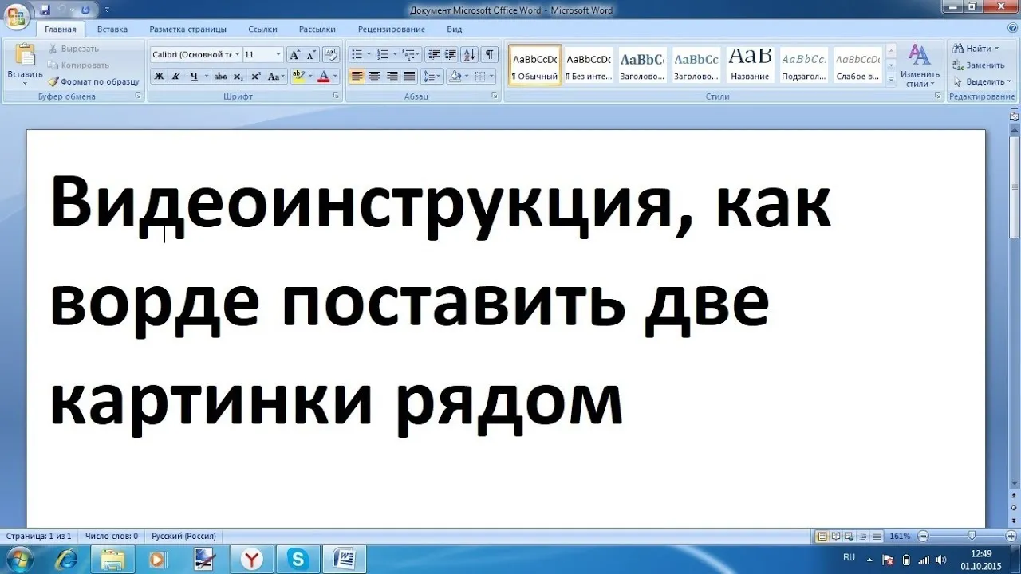Switch to the Разметка страницы tab
The width and height of the screenshot is (1021, 574).
tap(187, 29)
